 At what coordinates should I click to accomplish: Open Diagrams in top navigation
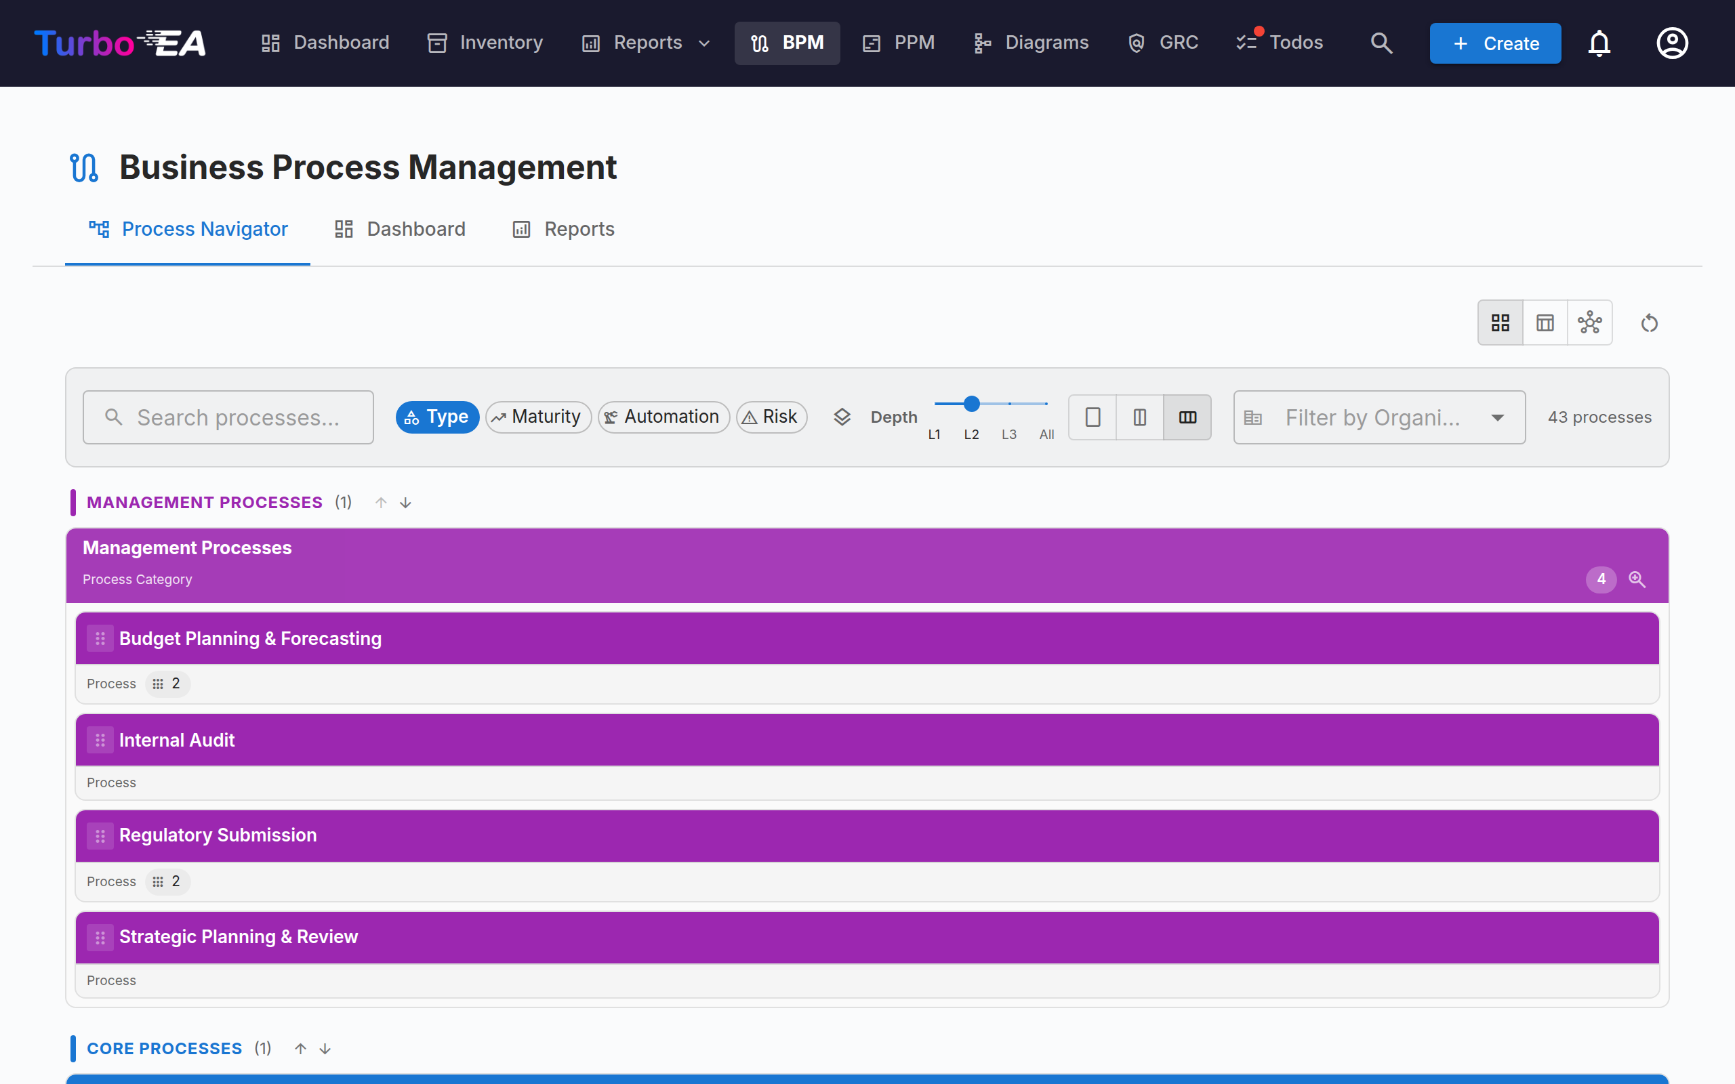pos(1031,43)
